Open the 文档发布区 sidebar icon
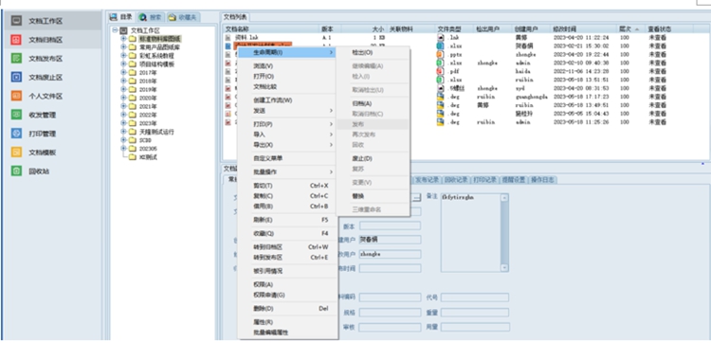Screen dimensions: 711x343 tap(16, 59)
